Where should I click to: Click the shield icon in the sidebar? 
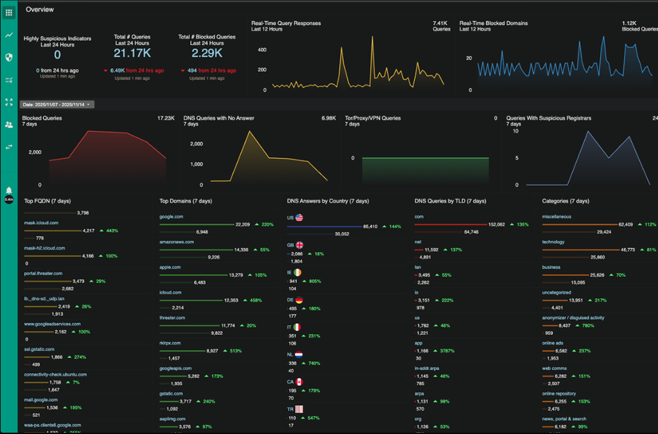click(9, 57)
